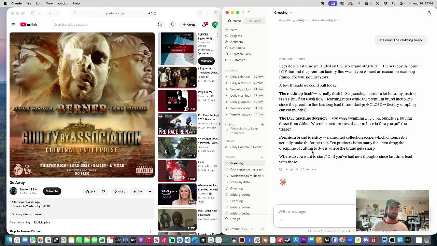Switch to the Home tab in Claude

click(x=235, y=21)
